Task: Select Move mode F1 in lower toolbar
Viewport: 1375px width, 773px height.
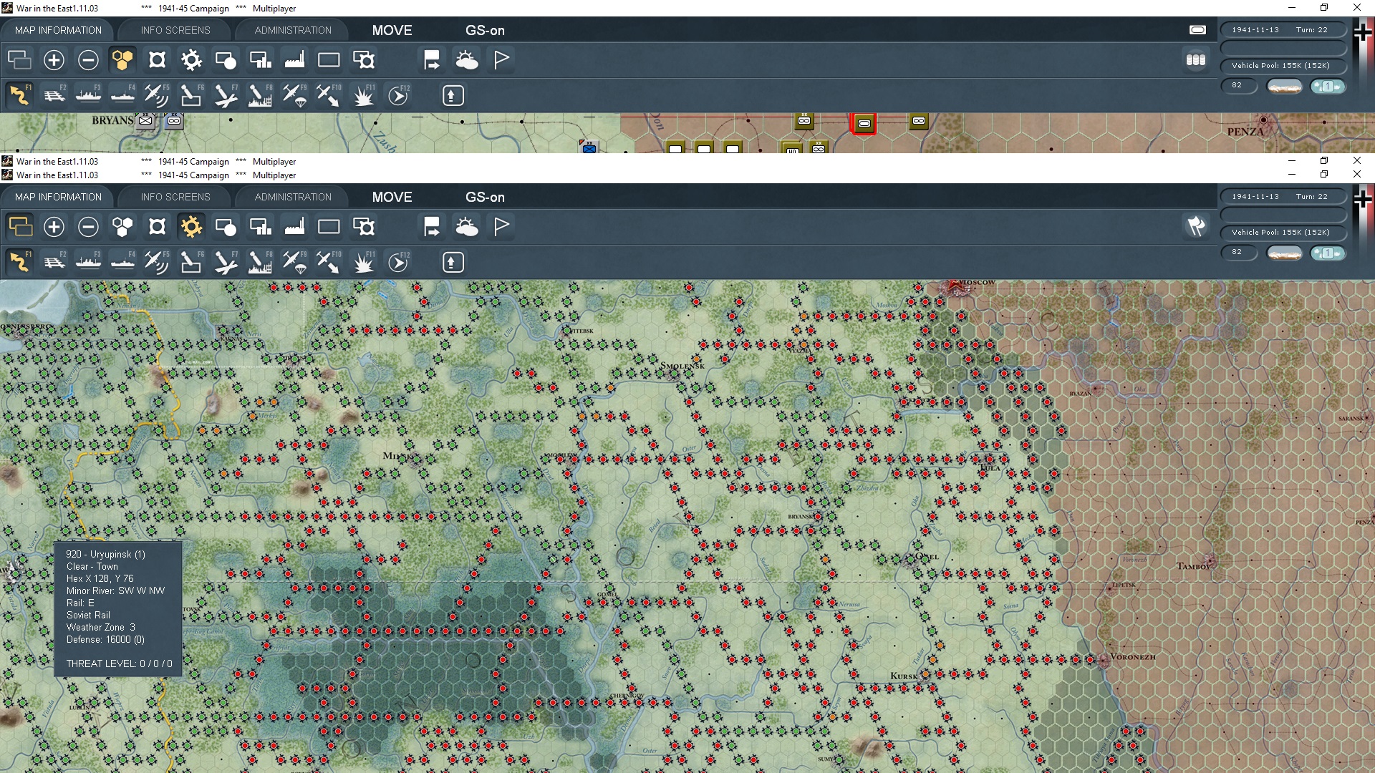Action: 19,263
